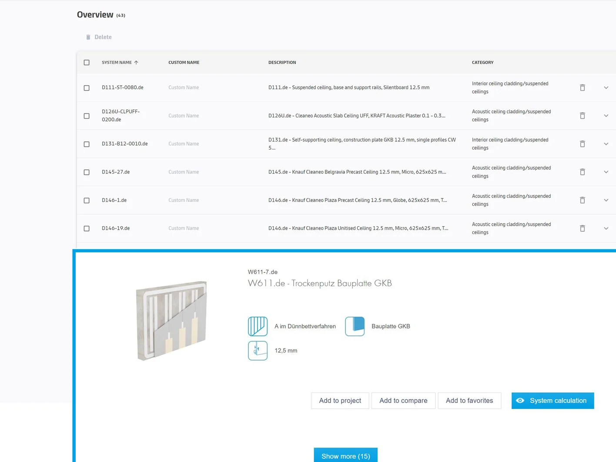Click the W611-7.de system code text
Screen dimensions: 616x462
click(263, 272)
